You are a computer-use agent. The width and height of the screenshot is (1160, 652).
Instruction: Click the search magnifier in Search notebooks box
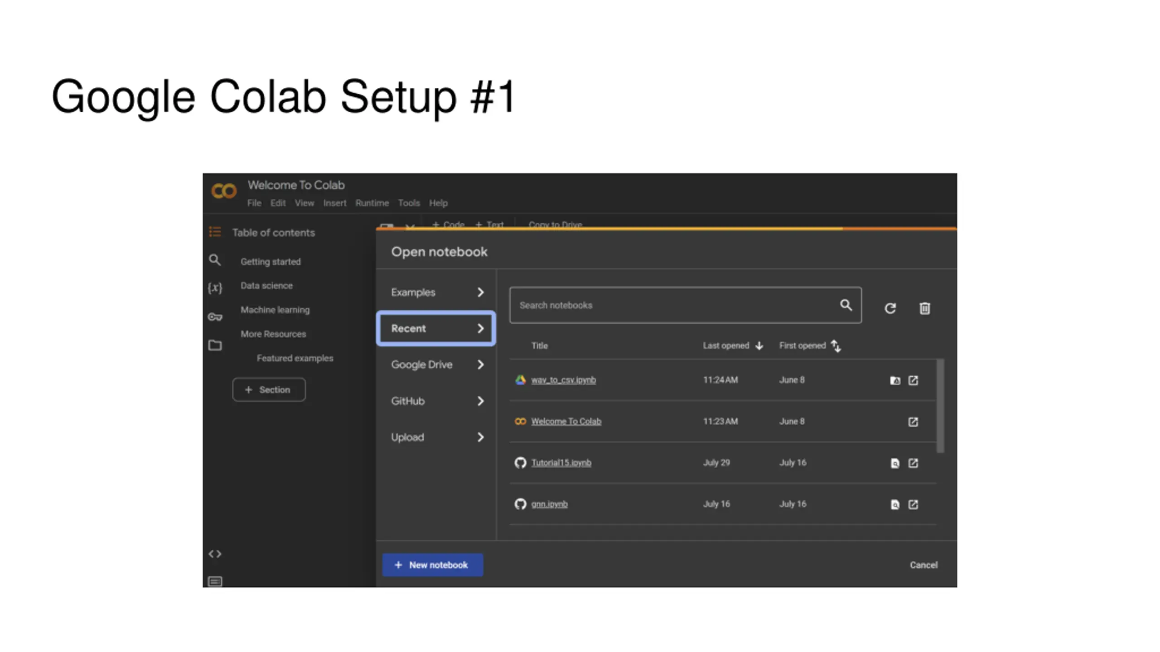tap(846, 305)
